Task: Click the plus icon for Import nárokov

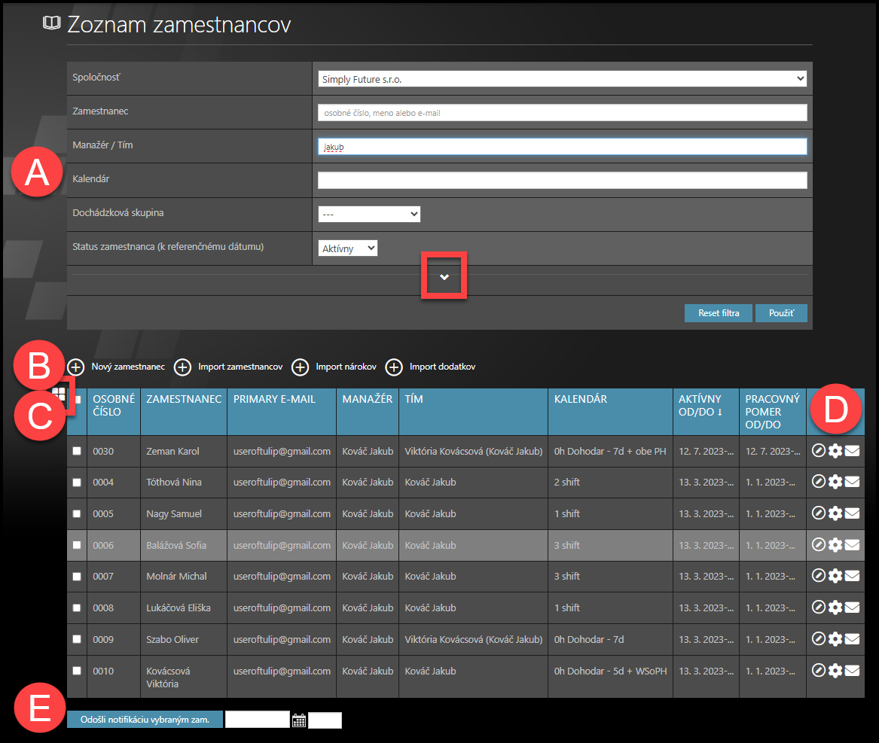Action: [x=301, y=367]
